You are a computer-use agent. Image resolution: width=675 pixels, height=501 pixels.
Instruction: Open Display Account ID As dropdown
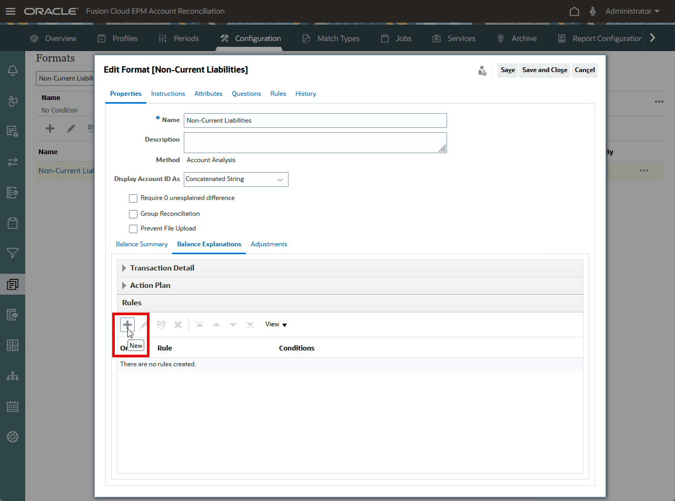(236, 179)
